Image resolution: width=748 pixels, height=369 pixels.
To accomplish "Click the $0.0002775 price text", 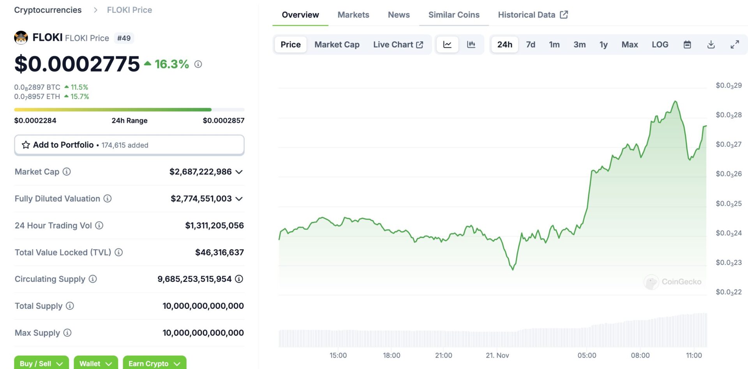I will (x=77, y=64).
